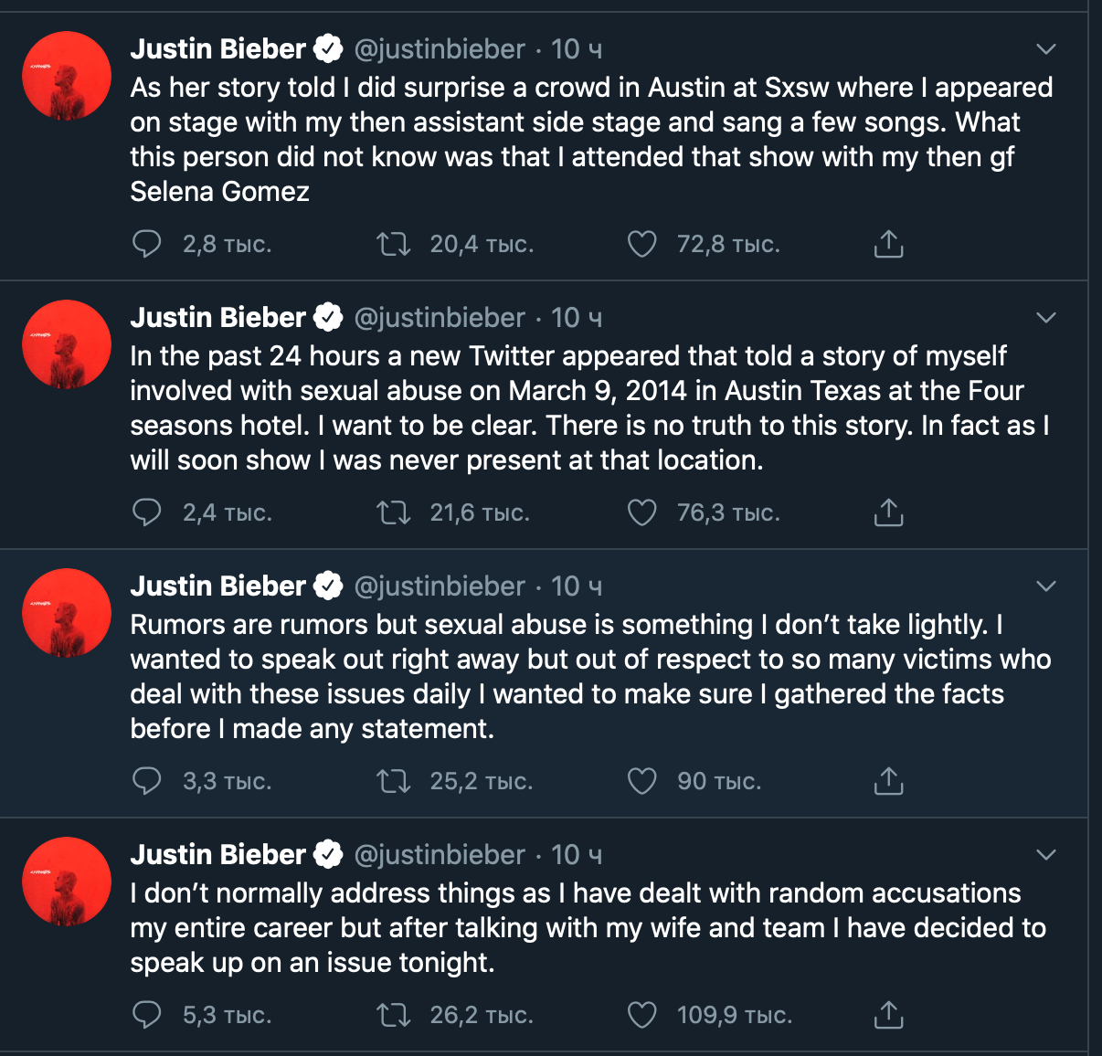Reply to the 'I don't normally address' tweet
Viewport: 1102px width, 1056px height.
point(147,1015)
